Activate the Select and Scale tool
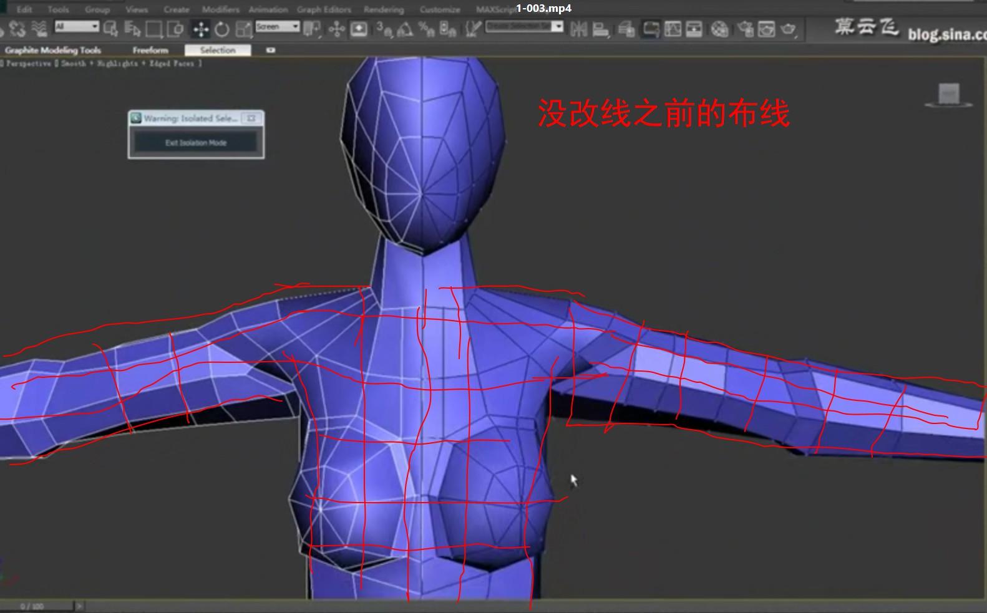 point(244,29)
